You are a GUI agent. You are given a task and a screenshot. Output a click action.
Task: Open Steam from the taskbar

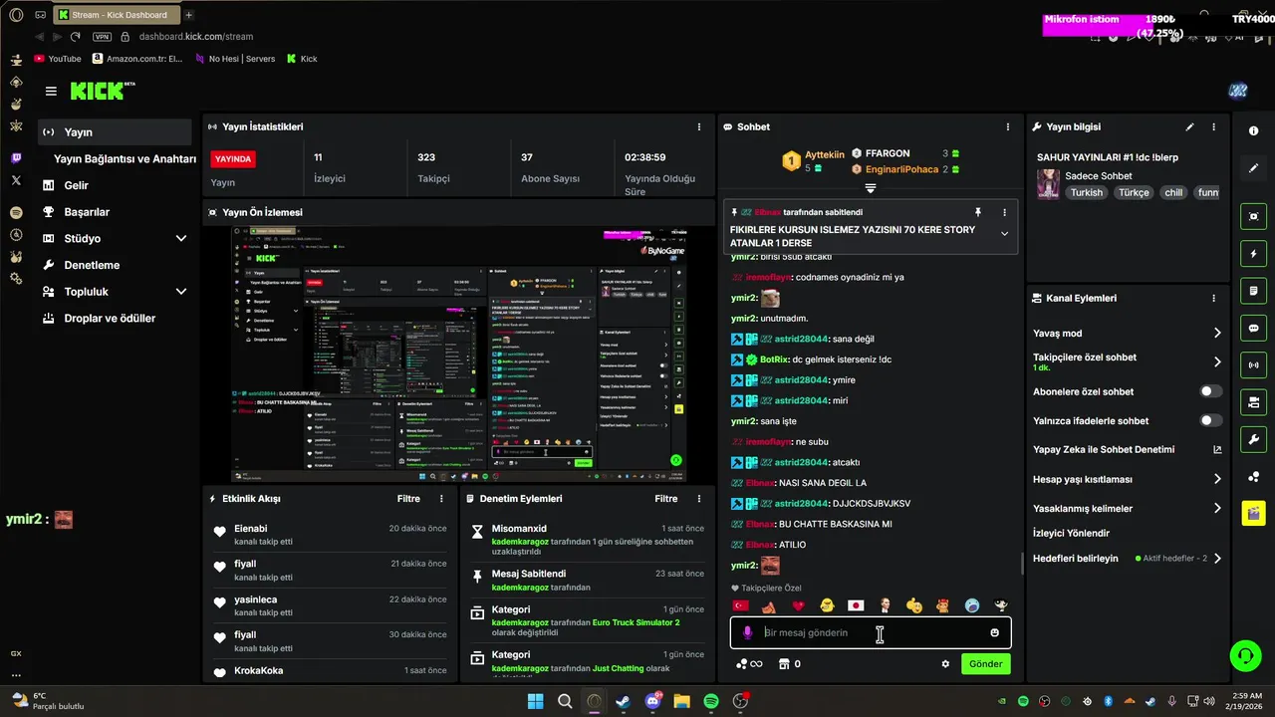tap(623, 701)
